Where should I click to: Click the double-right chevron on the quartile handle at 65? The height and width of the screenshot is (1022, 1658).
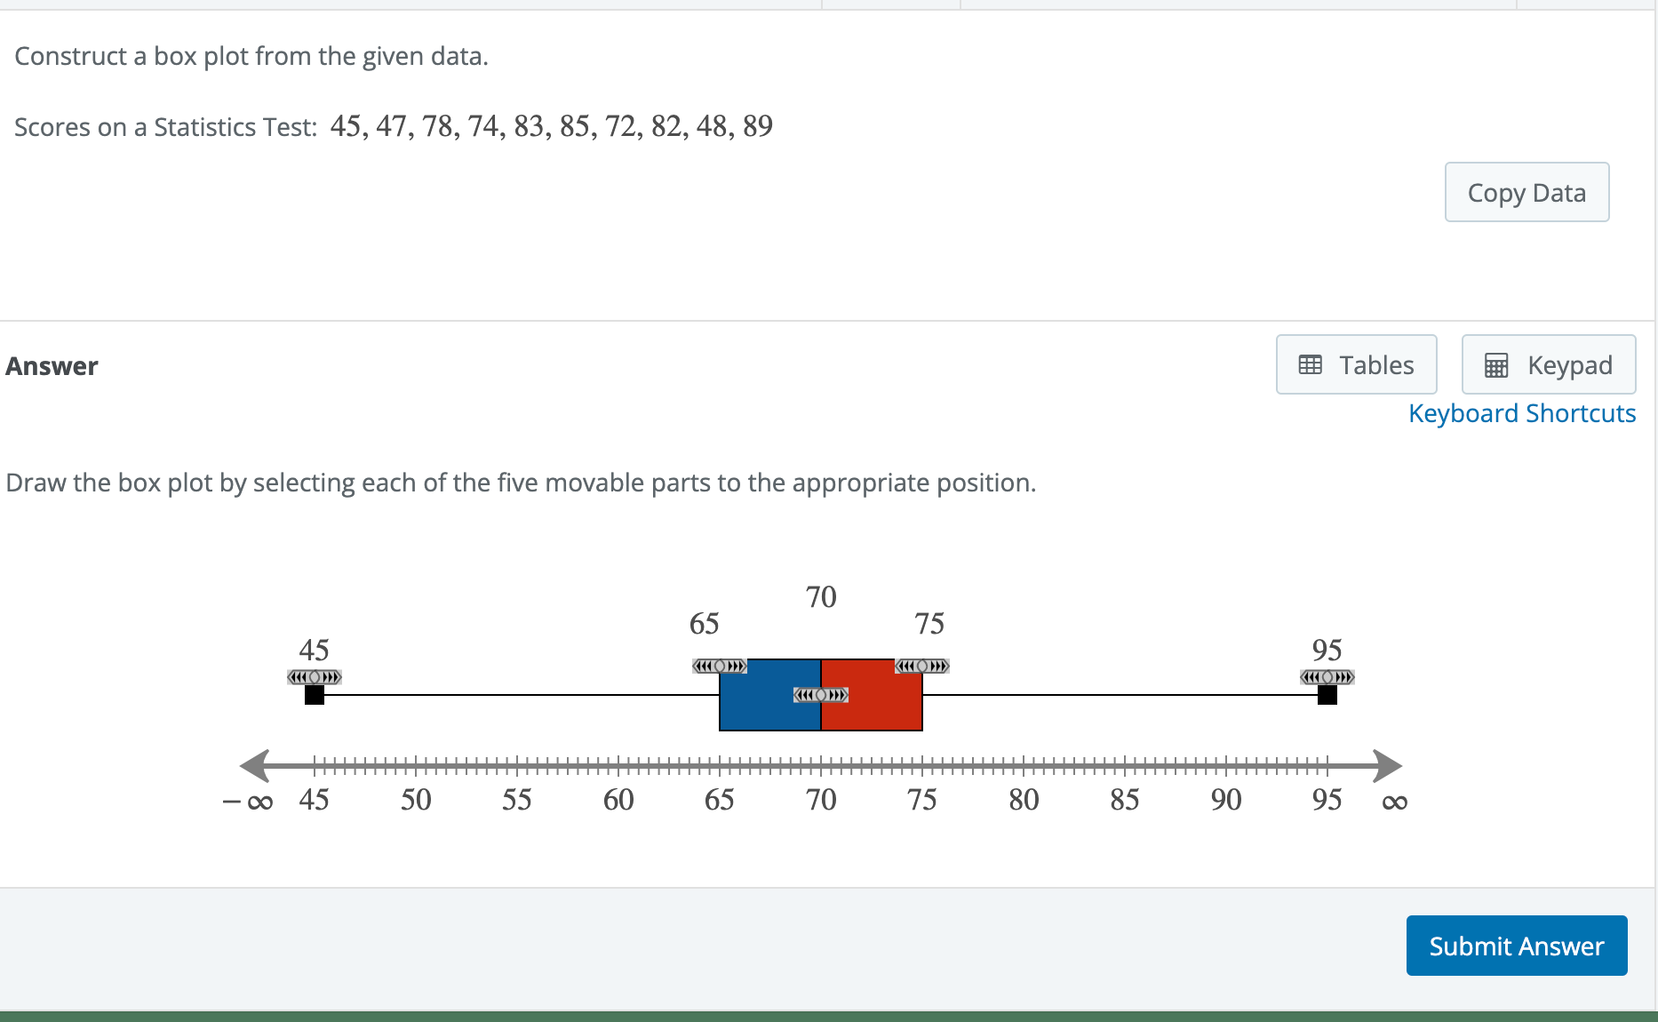737,665
